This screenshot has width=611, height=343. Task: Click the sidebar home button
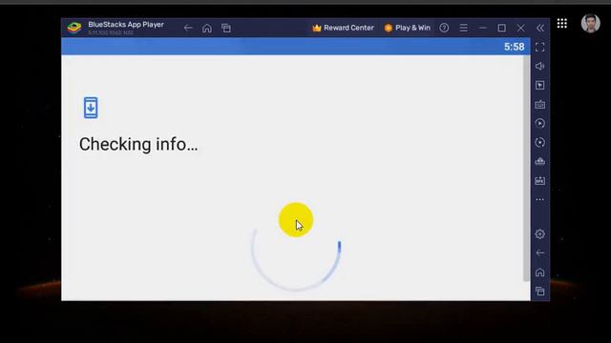click(540, 272)
